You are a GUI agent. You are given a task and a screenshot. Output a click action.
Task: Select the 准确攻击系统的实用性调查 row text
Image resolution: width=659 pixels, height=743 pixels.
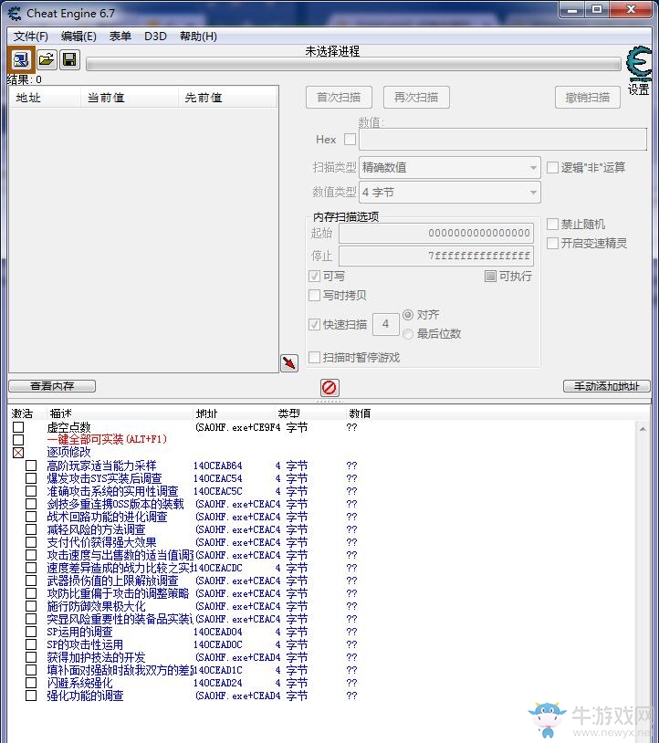(x=113, y=491)
